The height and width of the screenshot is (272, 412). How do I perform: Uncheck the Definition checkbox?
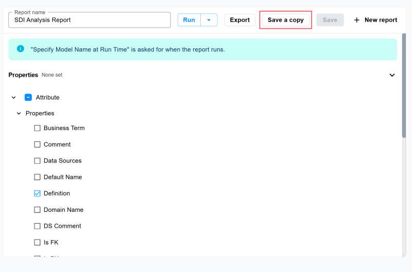point(37,193)
